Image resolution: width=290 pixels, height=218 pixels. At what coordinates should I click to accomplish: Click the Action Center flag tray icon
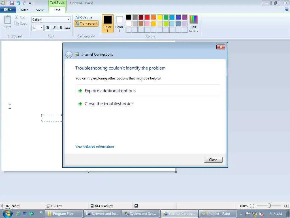click(248, 214)
